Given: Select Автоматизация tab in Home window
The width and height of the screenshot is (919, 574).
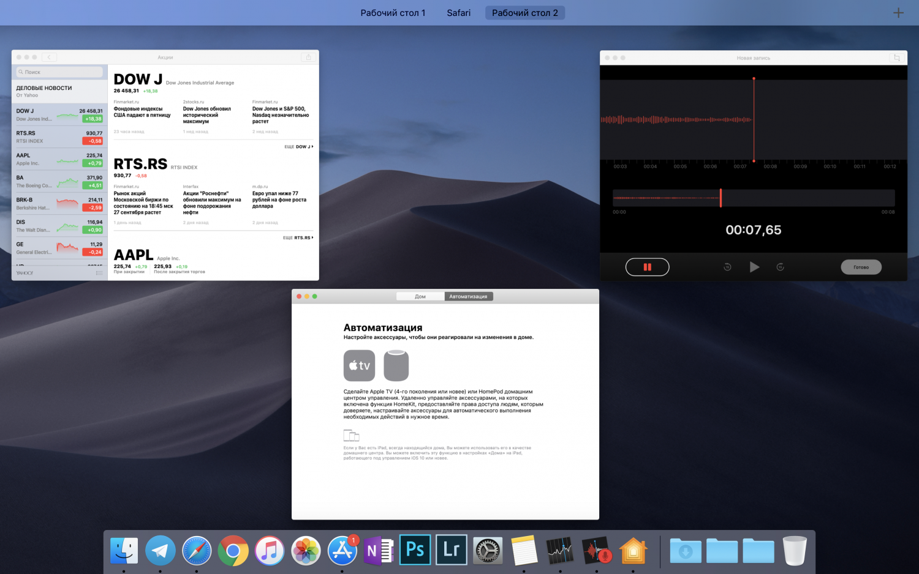Looking at the screenshot, I should [x=469, y=296].
